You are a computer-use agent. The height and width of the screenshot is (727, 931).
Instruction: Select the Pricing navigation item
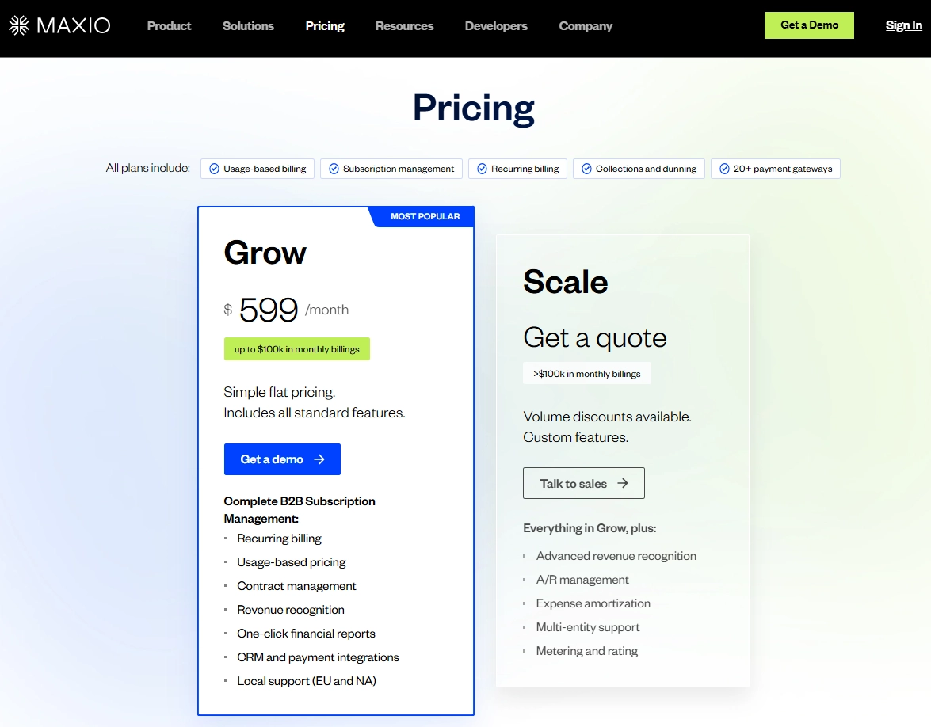(325, 25)
